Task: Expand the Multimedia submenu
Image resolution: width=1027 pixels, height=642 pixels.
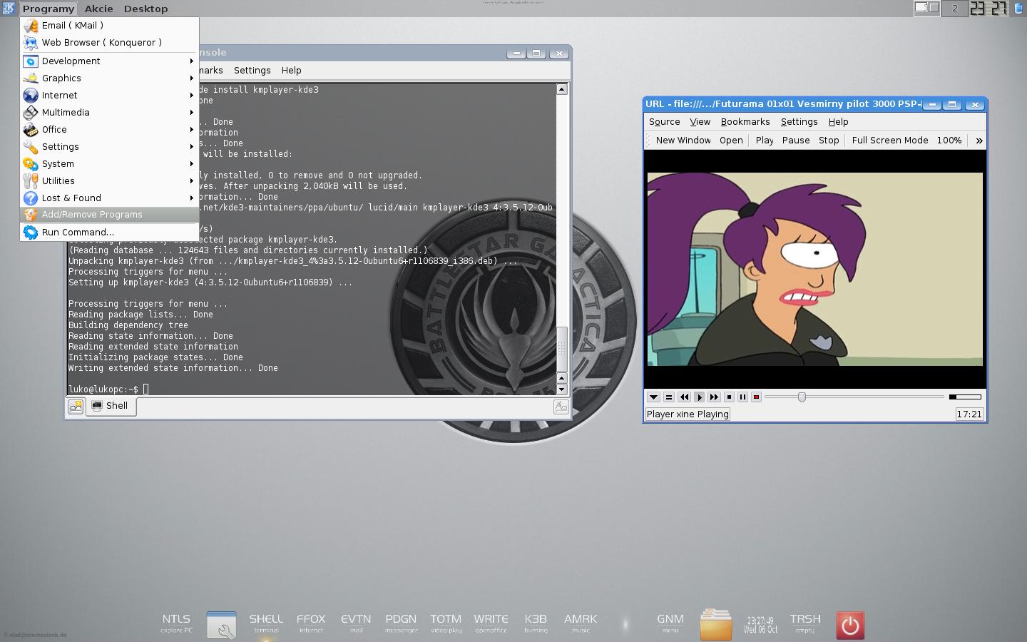Action: click(109, 112)
